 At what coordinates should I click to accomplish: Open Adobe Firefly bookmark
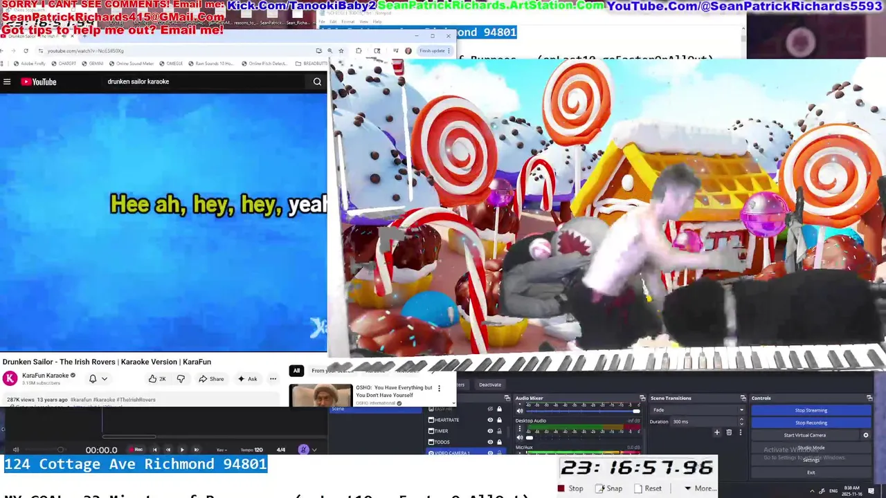coord(29,64)
